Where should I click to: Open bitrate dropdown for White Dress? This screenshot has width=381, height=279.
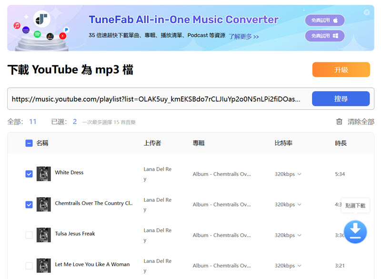(x=288, y=174)
